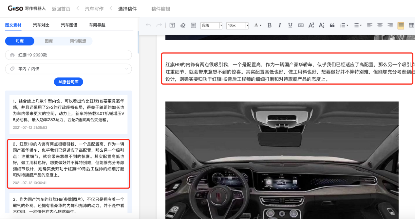Switch to the 图文素材 tab
Viewport: 415px width, 219px height.
click(13, 25)
